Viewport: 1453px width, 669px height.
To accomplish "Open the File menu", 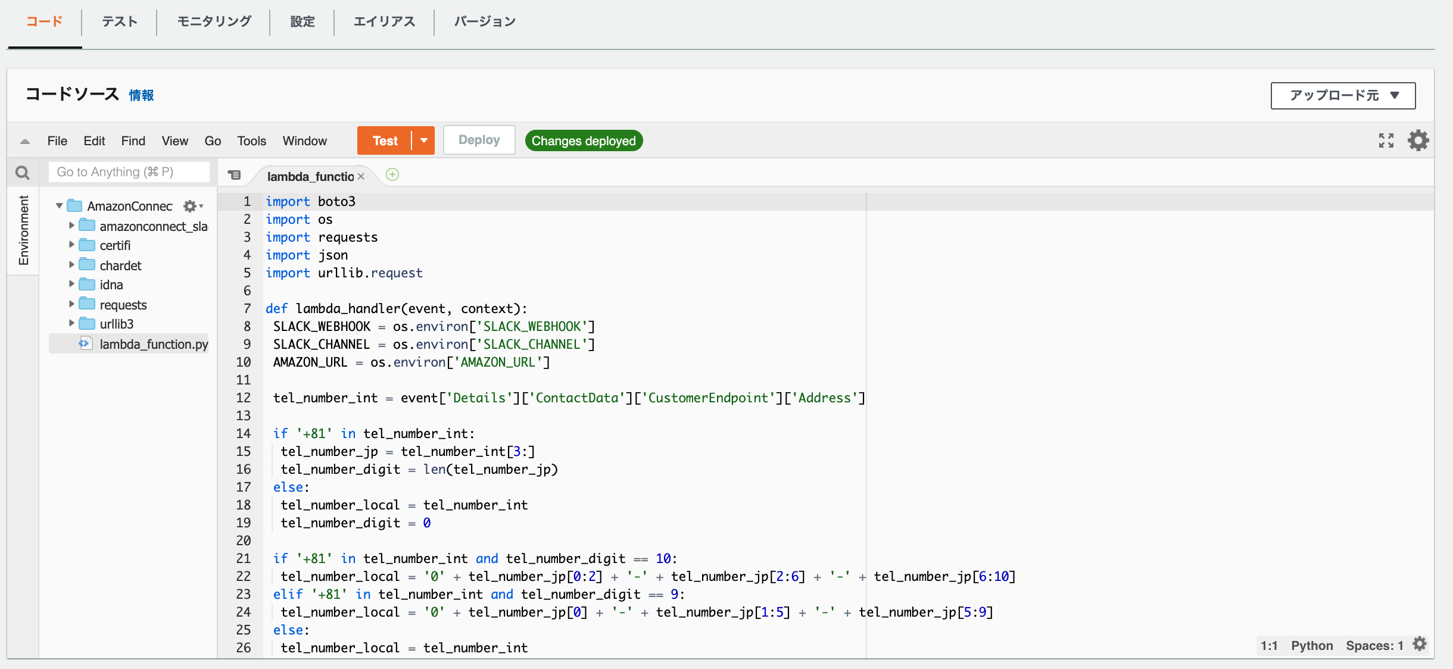I will click(57, 141).
